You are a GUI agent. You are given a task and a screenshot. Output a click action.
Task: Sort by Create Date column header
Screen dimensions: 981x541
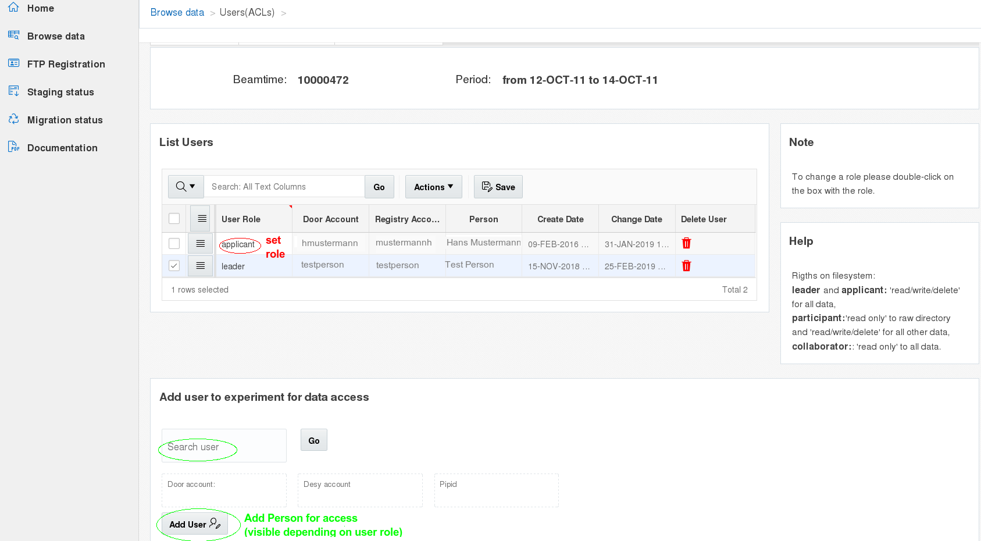560,219
